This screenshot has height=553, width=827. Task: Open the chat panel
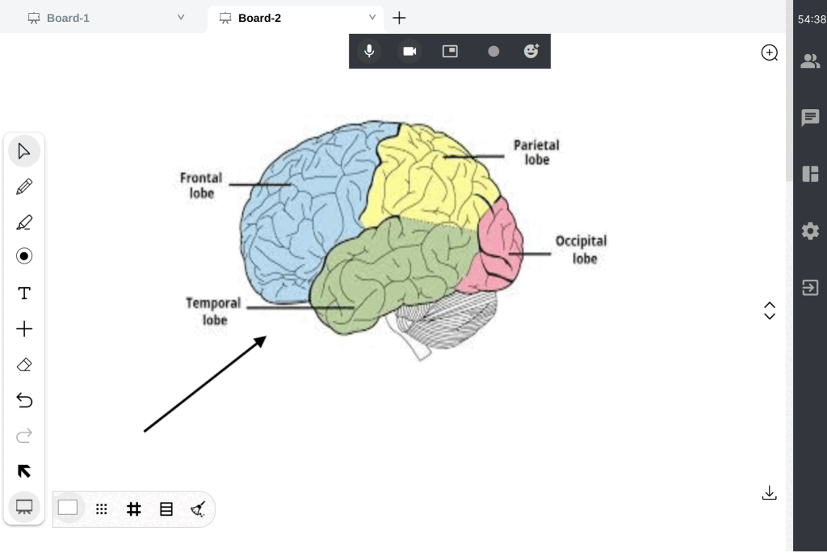click(809, 118)
